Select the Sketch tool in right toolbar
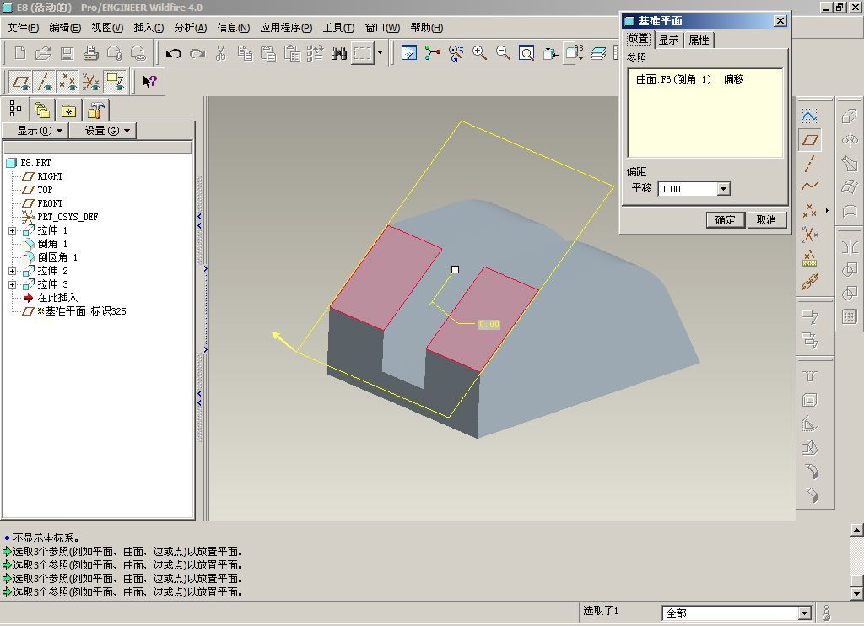The height and width of the screenshot is (626, 864). point(809,116)
